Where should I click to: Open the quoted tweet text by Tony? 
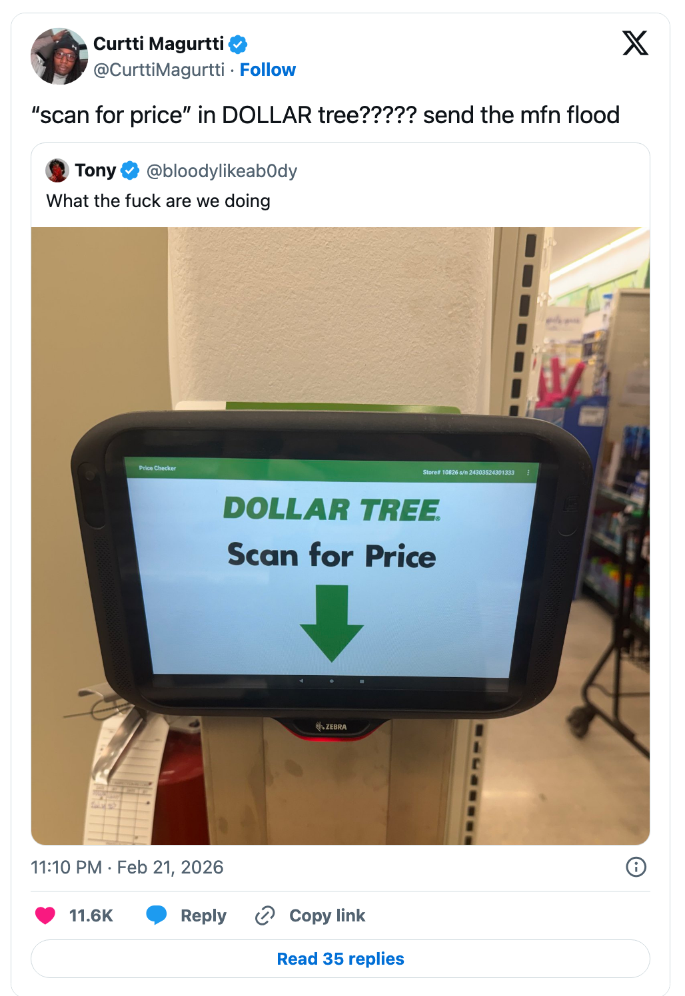158,201
